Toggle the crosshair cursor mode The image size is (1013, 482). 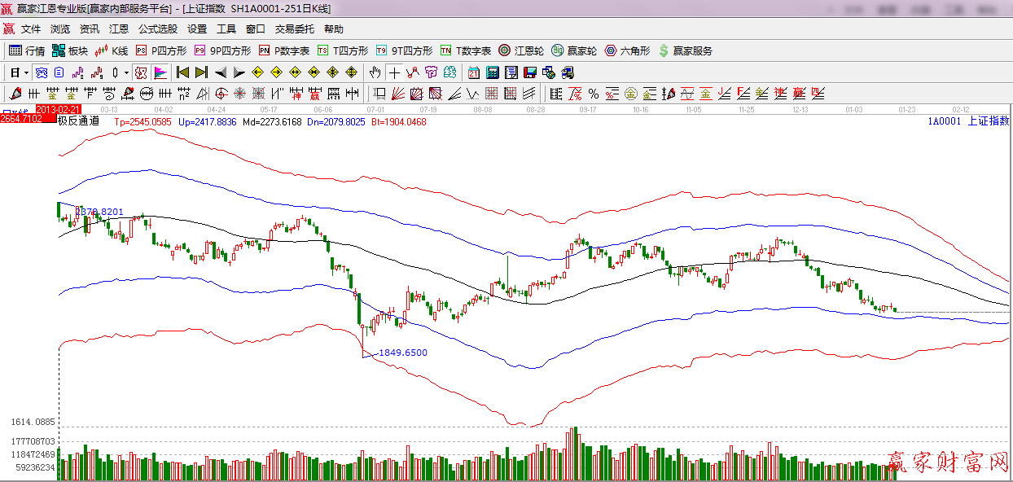pos(395,72)
